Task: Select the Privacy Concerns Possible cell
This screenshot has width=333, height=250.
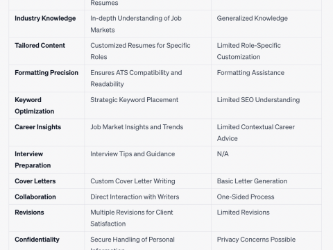Action: (x=256, y=240)
